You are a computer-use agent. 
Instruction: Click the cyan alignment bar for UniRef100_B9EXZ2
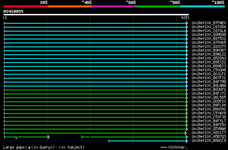tap(95, 62)
